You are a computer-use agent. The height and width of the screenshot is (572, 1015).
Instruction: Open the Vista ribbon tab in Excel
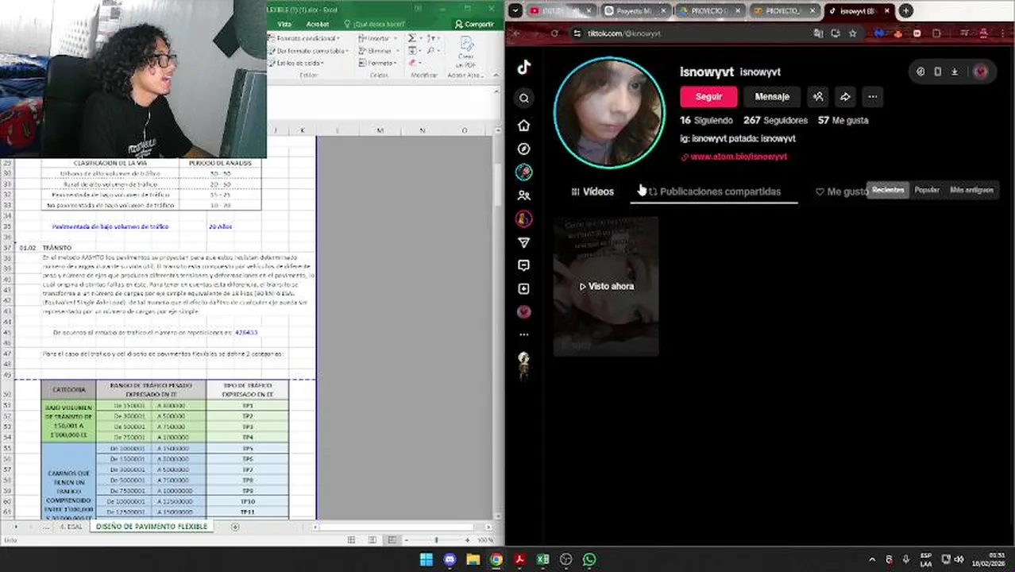coord(284,24)
